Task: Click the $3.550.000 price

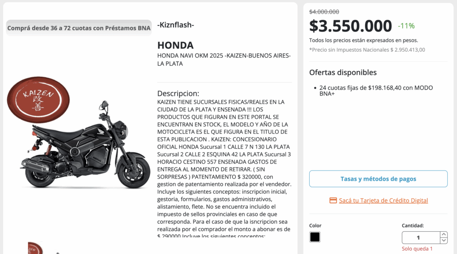Action: click(350, 26)
